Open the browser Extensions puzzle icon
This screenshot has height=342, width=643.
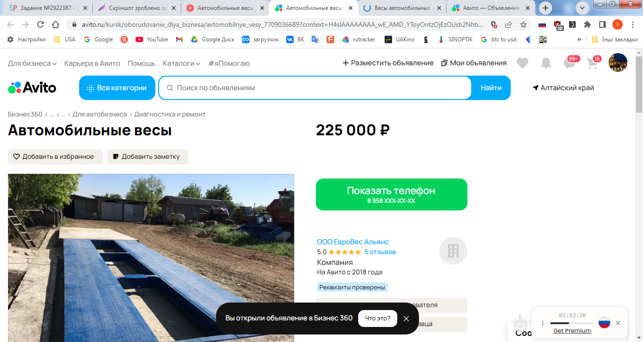pos(587,24)
